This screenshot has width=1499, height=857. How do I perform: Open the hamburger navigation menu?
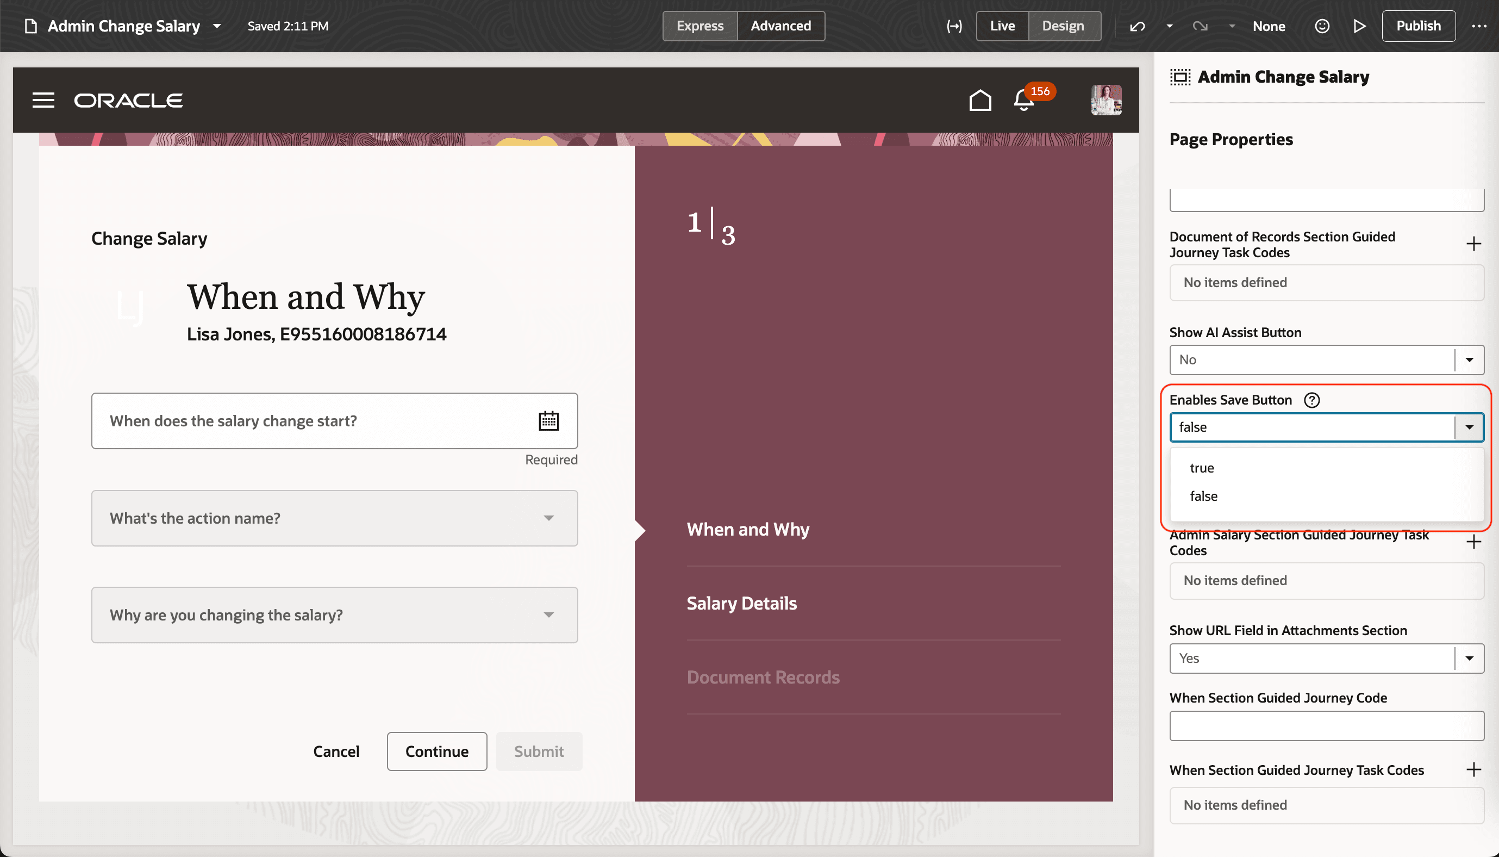(x=43, y=100)
